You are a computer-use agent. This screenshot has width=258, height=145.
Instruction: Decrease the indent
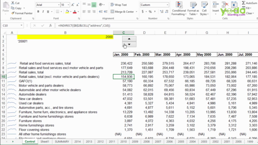tap(101, 12)
